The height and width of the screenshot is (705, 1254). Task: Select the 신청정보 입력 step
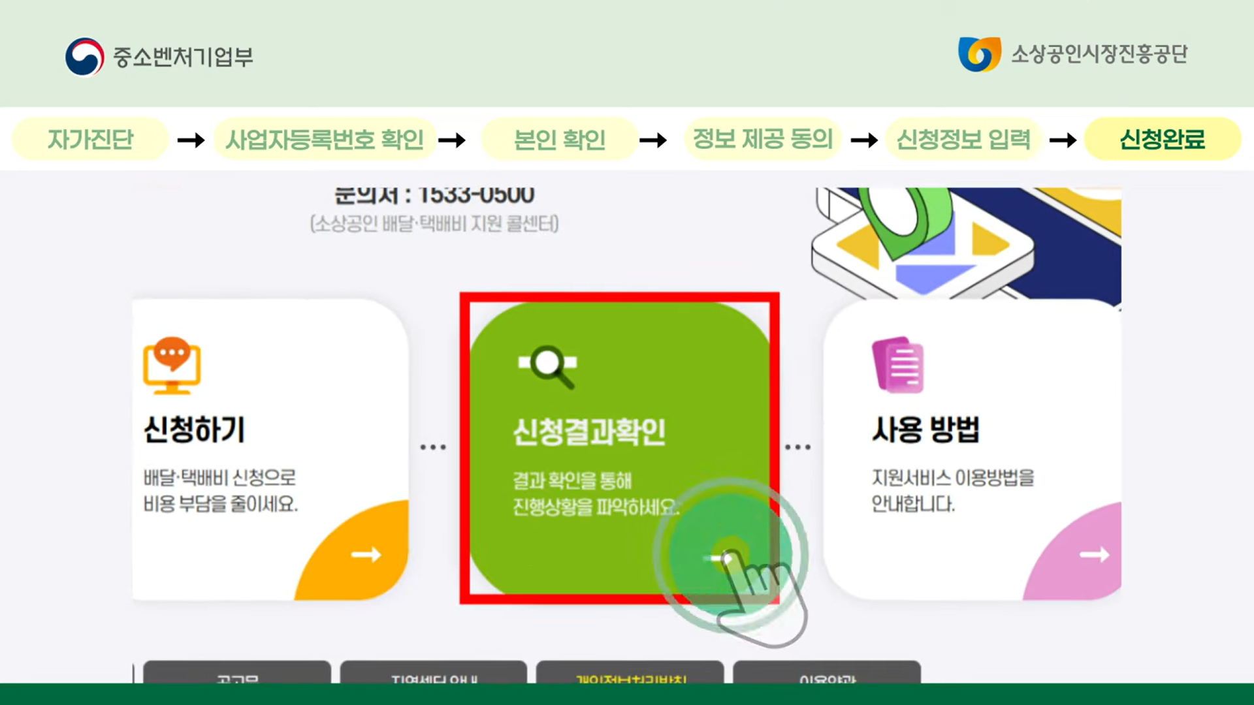point(963,139)
